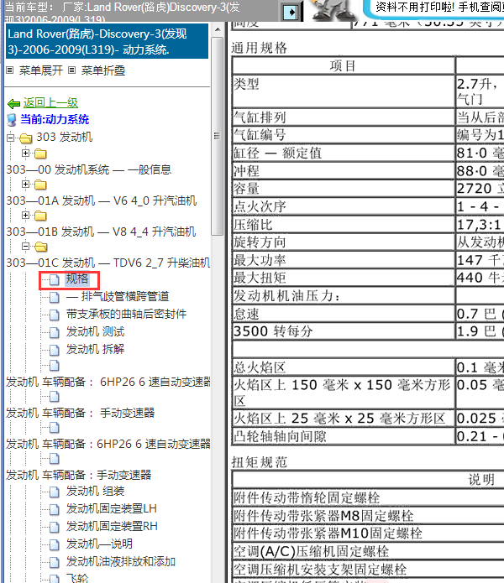Expand the 303—01A V6 4_0 node
504x583 pixels.
[25, 184]
